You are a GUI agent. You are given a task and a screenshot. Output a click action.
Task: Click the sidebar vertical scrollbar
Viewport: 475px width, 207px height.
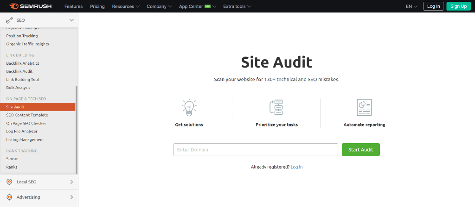pos(77,130)
